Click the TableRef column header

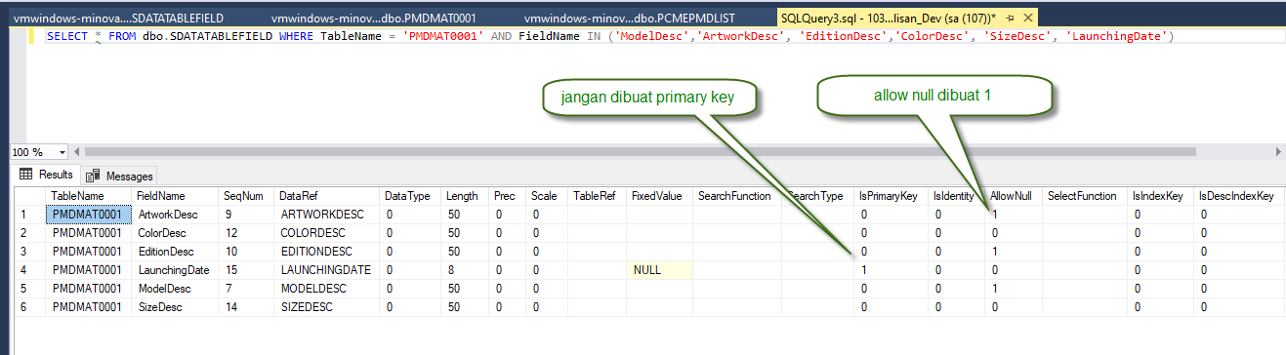pos(596,196)
